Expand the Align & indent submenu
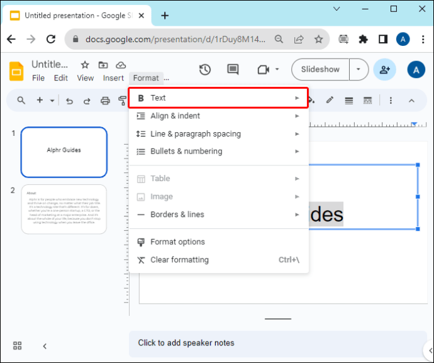 click(218, 116)
